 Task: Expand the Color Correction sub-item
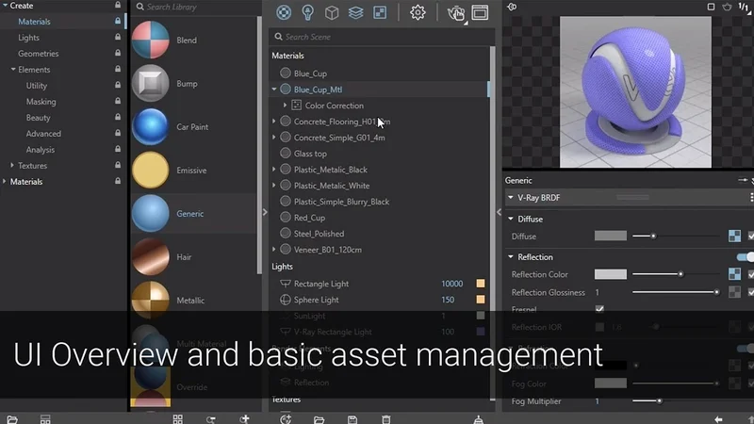(285, 106)
